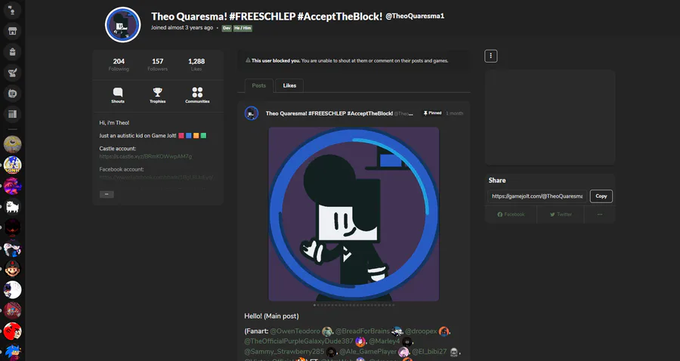Image resolution: width=680 pixels, height=361 pixels.
Task: Click 'Joined almost 3 years ago' text
Action: [182, 28]
